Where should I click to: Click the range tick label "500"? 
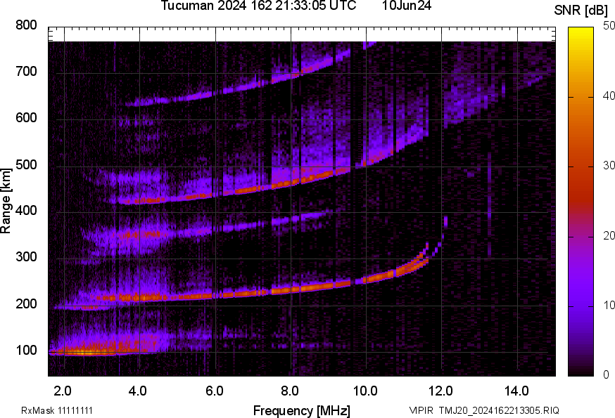coord(26,164)
